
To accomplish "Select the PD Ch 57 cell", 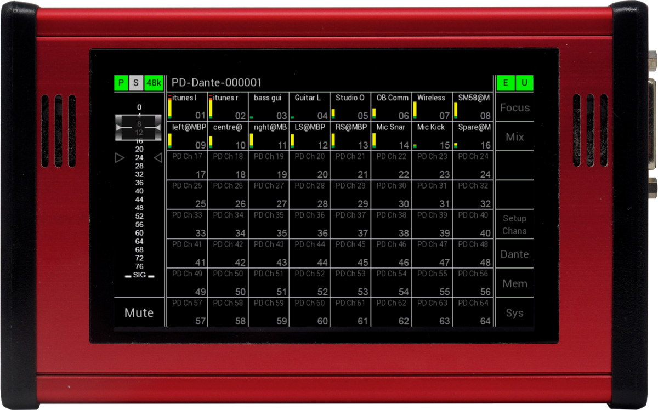I will click(x=187, y=312).
